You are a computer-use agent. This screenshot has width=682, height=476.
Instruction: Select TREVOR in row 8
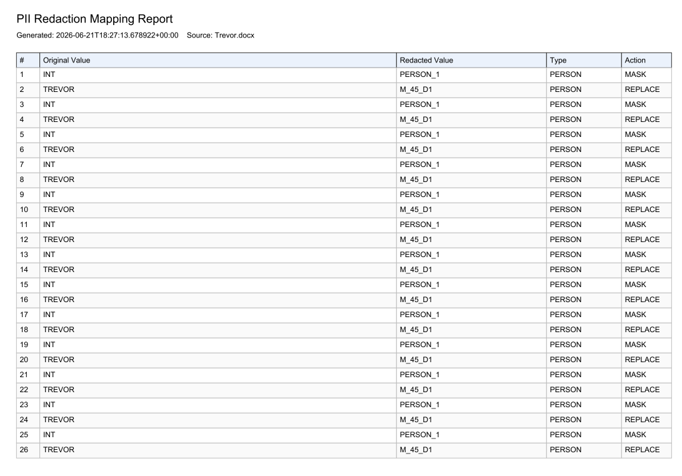(59, 180)
